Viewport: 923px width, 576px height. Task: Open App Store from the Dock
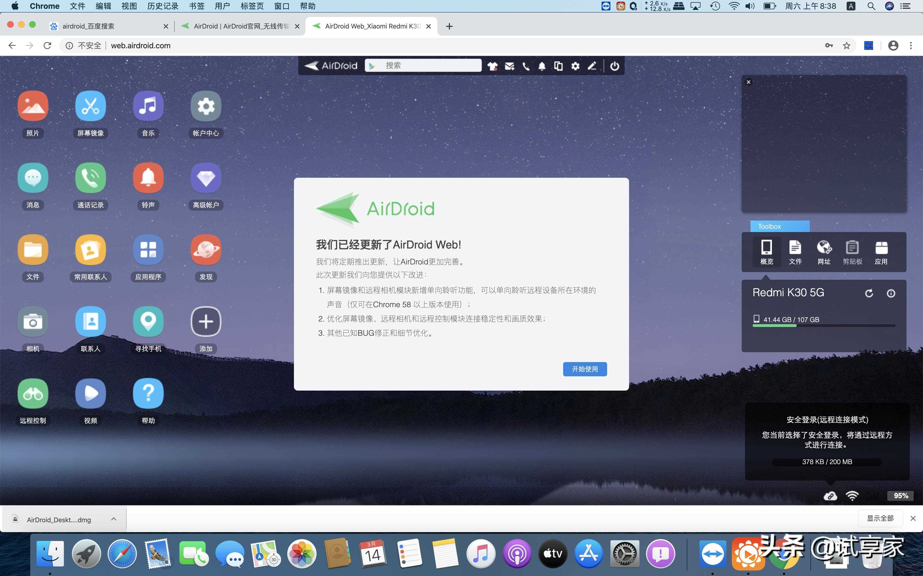(x=588, y=554)
